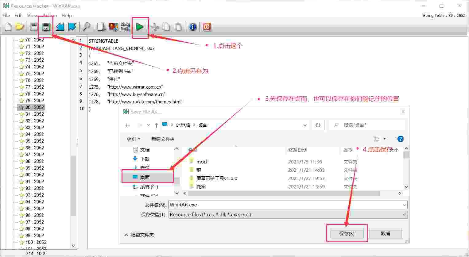Collapse the folder list via 隐藏文件夹
The height and width of the screenshot is (257, 469).
(x=139, y=235)
